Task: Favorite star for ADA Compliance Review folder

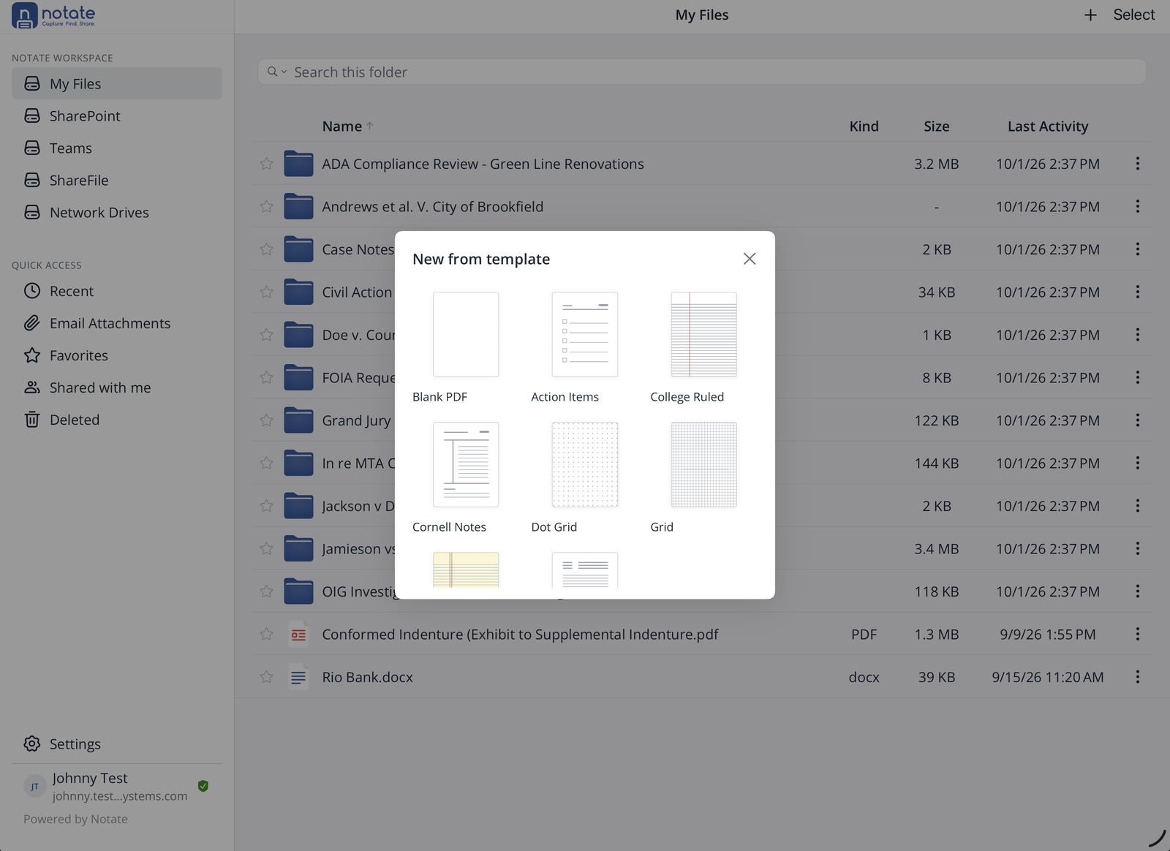Action: pyautogui.click(x=266, y=164)
